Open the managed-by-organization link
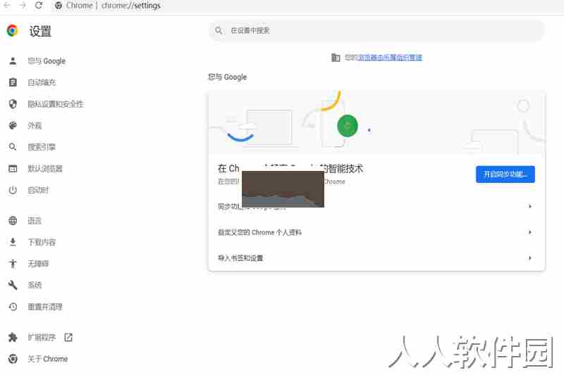 click(390, 58)
